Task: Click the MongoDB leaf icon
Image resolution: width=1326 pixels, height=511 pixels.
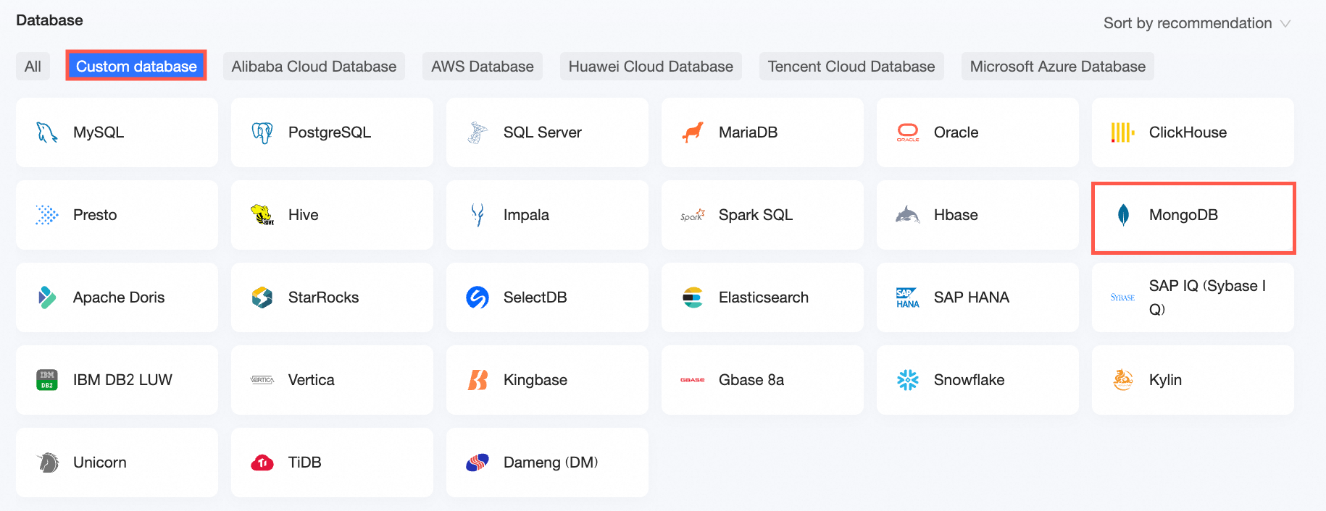Action: [1123, 215]
